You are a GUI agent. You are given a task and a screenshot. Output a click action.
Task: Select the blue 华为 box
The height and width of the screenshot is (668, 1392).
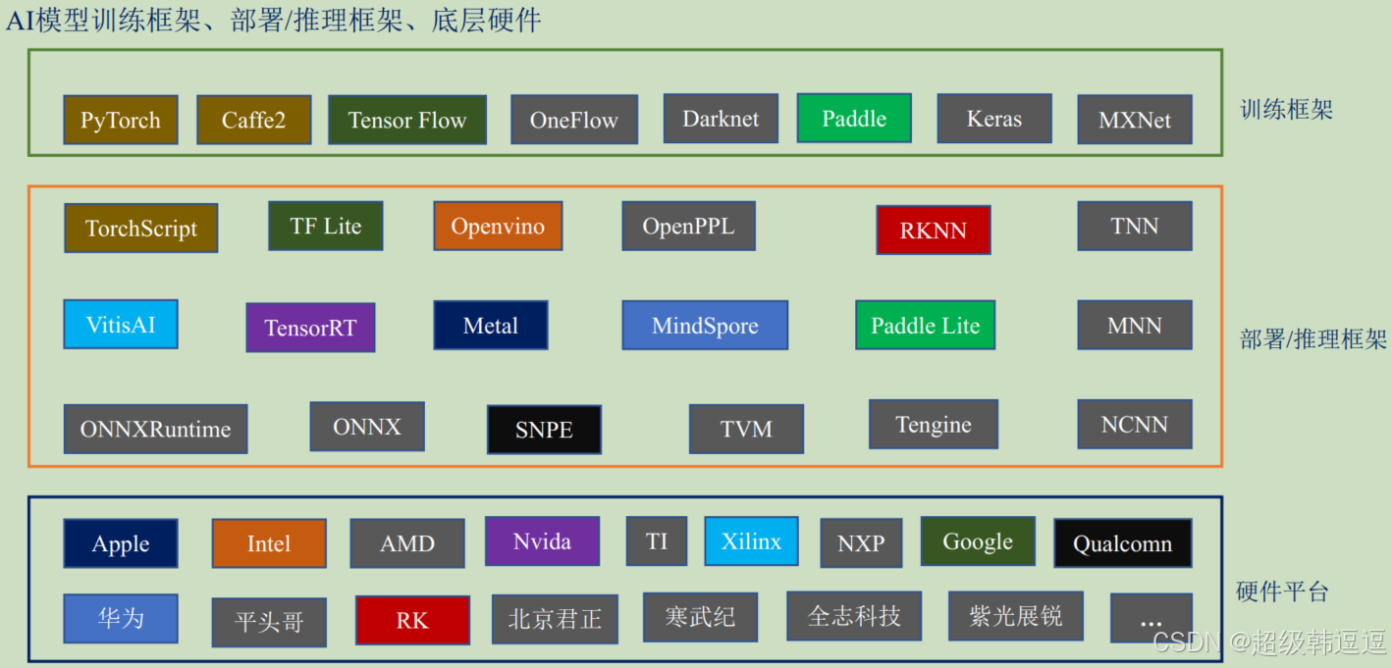click(121, 618)
